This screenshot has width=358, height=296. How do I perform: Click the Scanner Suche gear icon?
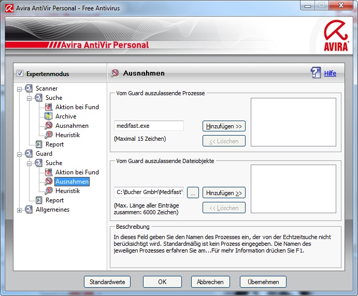click(38, 98)
